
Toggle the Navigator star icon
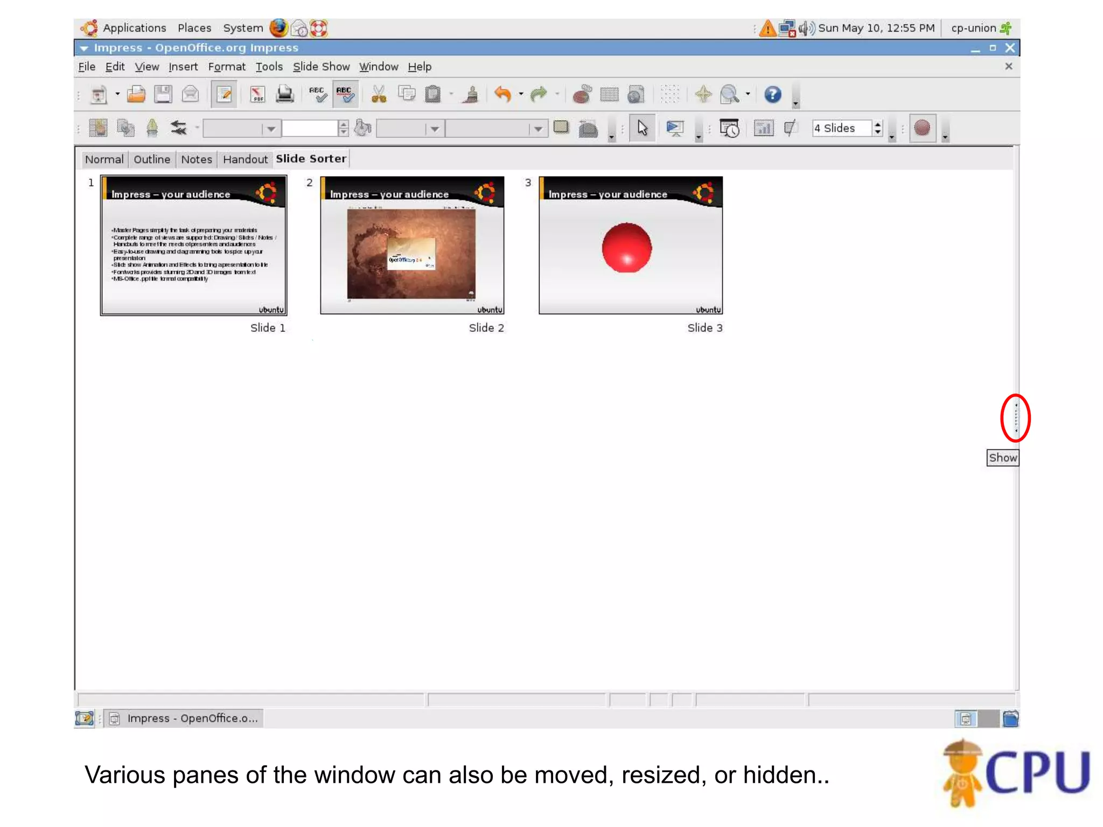[703, 94]
